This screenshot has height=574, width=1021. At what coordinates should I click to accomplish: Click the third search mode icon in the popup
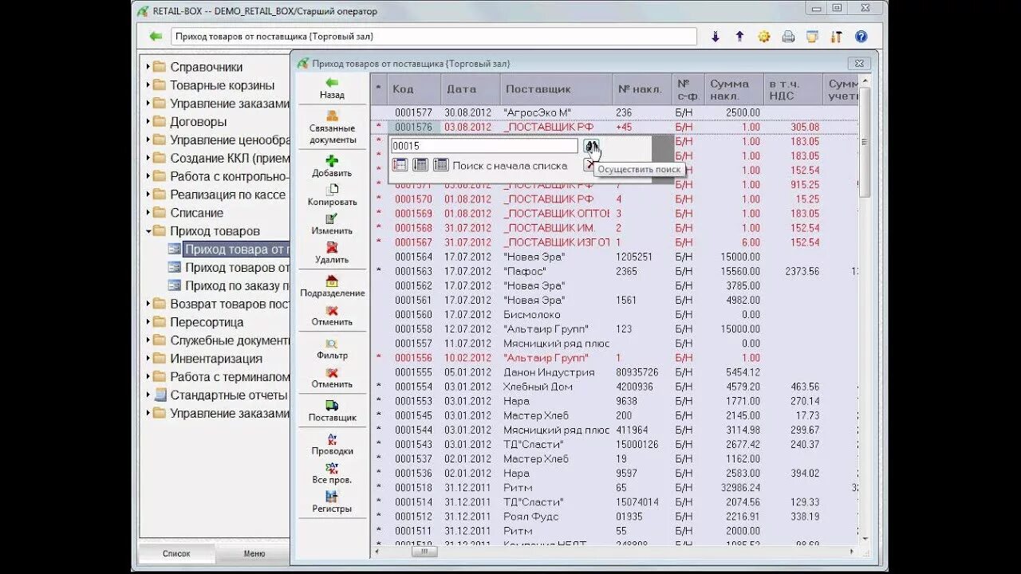(441, 165)
